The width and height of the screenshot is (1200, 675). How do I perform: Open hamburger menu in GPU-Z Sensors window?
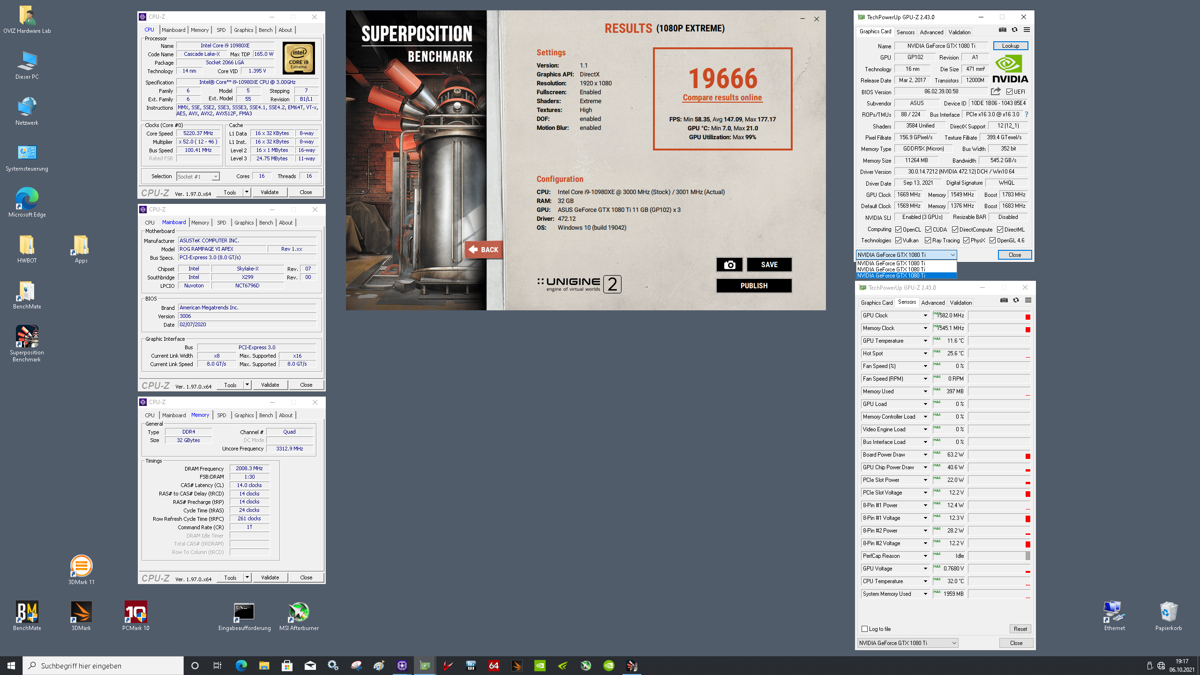[x=1028, y=300]
